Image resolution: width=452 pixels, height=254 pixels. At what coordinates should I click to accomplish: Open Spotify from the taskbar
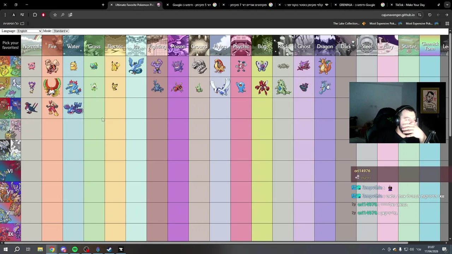pos(75,249)
